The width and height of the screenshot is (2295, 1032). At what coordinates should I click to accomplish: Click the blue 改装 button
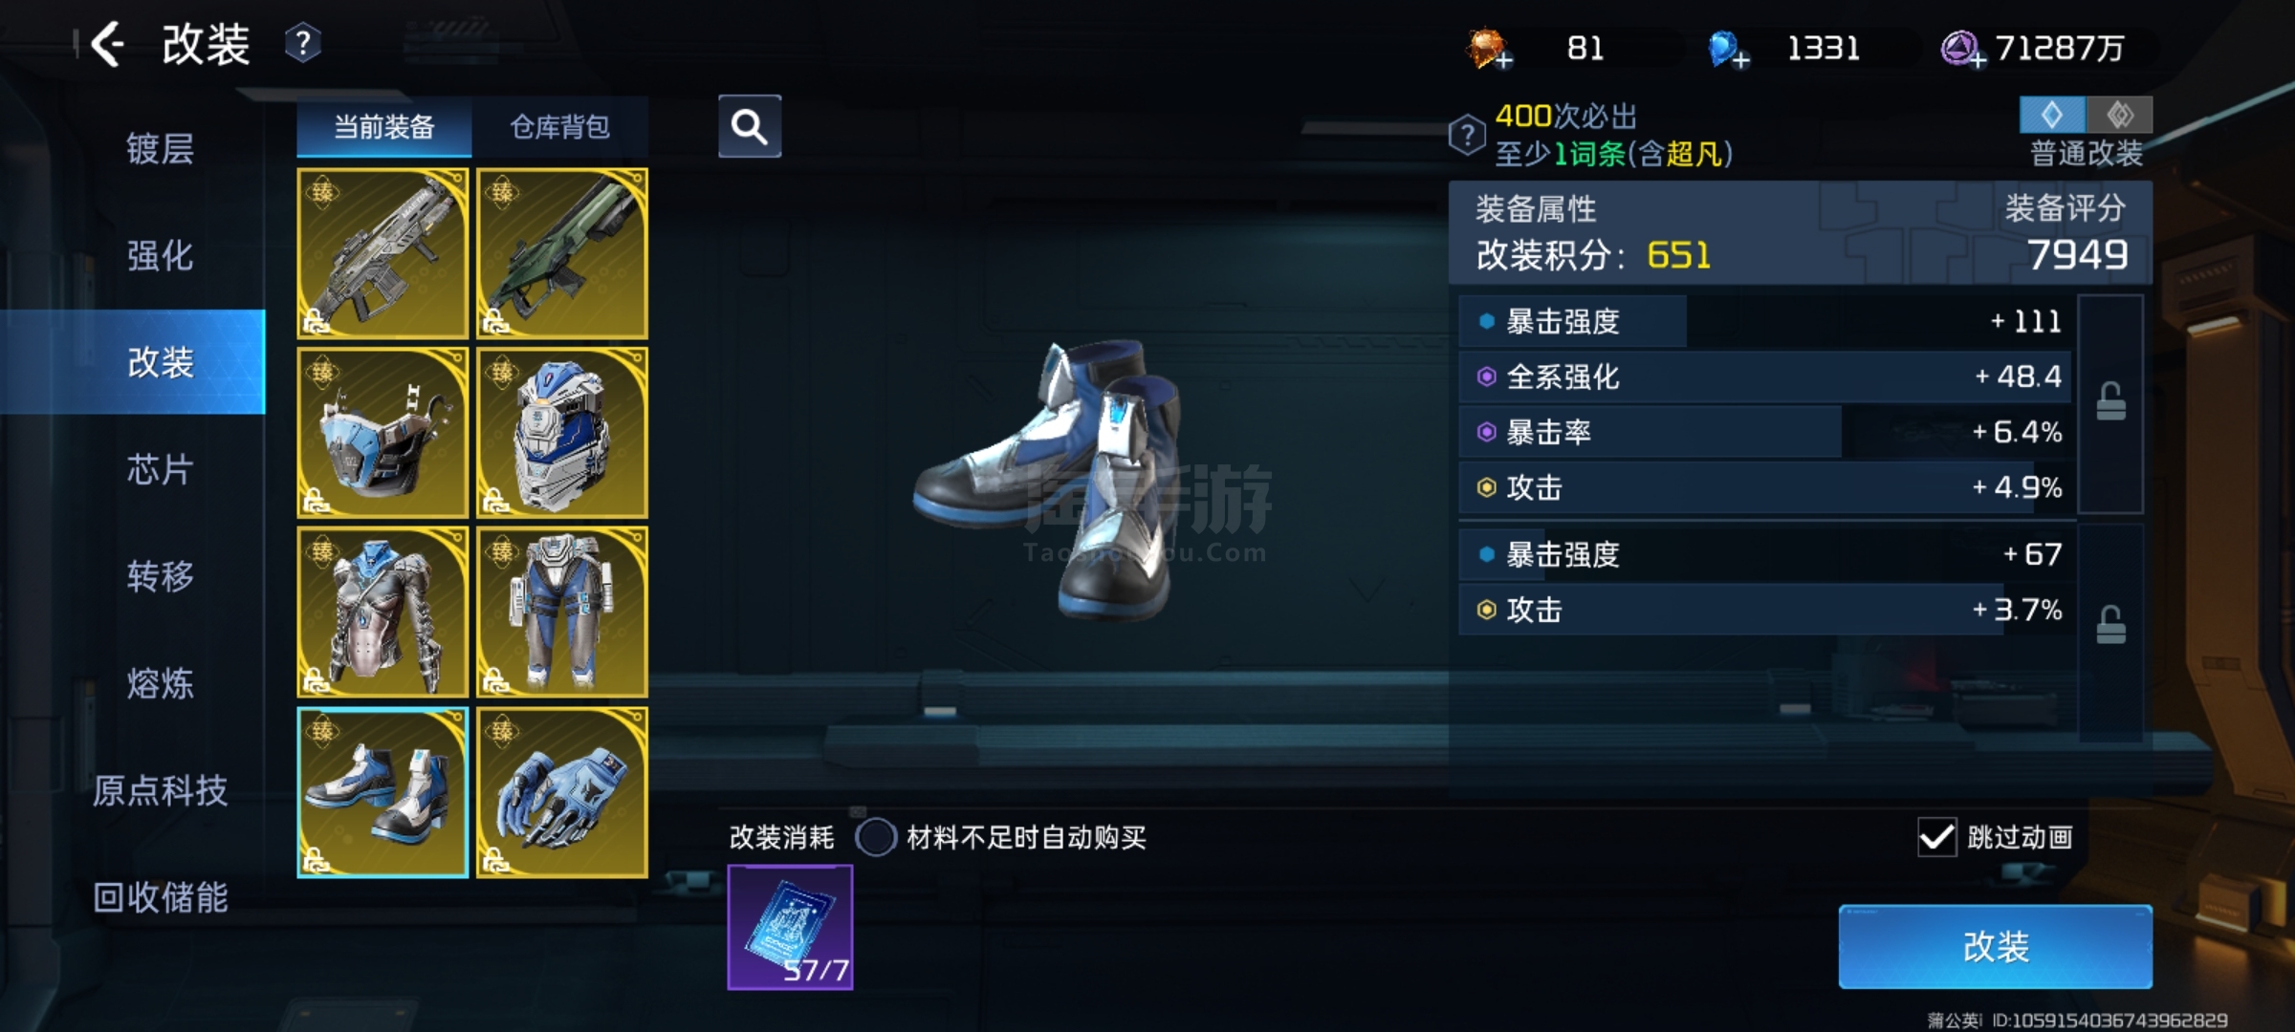1995,946
